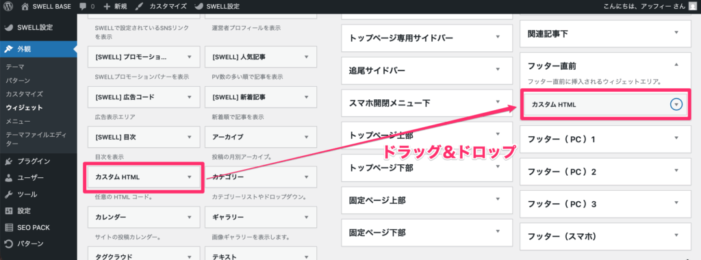Click the ユーザー person icon
The image size is (701, 260).
[x=8, y=178]
